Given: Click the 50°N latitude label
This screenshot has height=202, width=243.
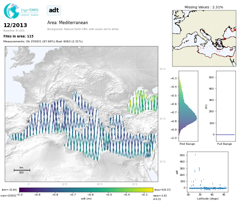Looking at the screenshot, I should pyautogui.click(x=162, y=69).
